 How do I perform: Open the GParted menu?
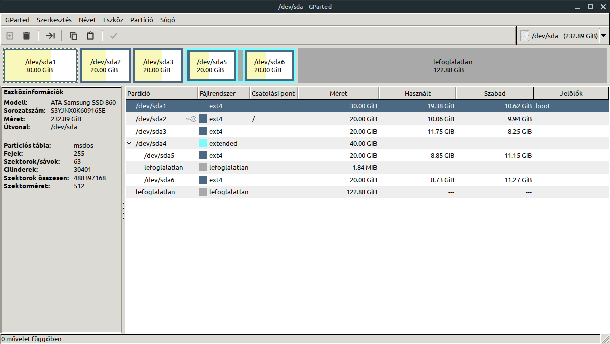click(18, 20)
